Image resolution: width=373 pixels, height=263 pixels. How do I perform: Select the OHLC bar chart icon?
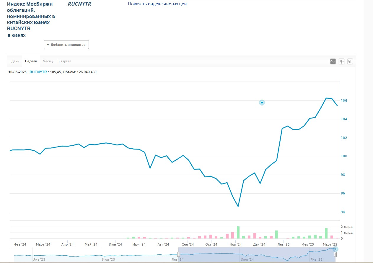(x=350, y=61)
